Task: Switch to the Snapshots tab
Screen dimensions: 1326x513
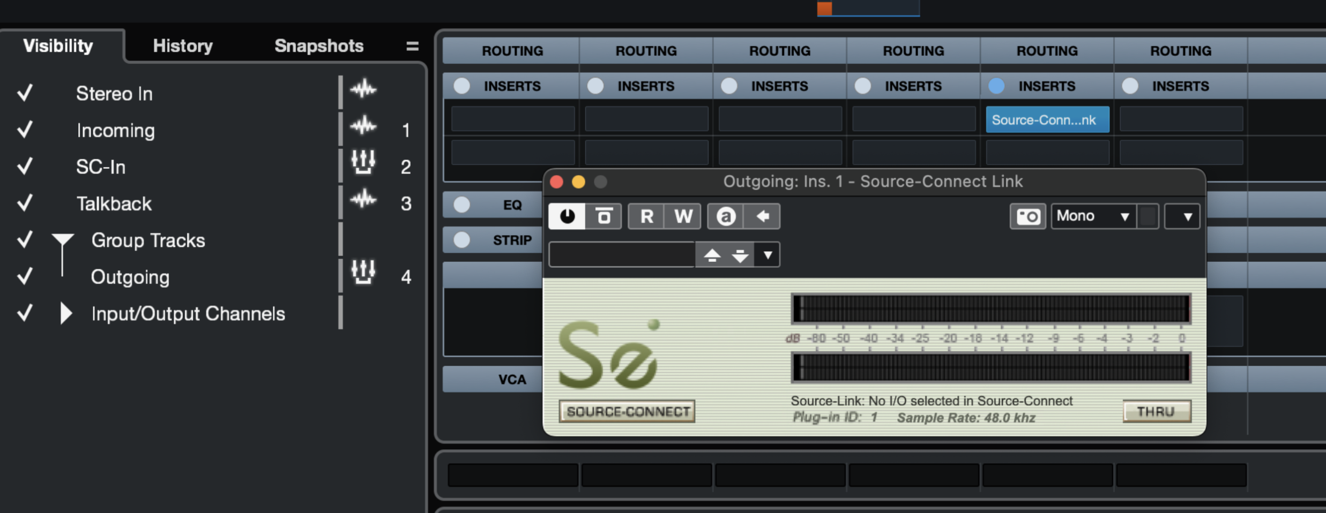Action: click(319, 46)
